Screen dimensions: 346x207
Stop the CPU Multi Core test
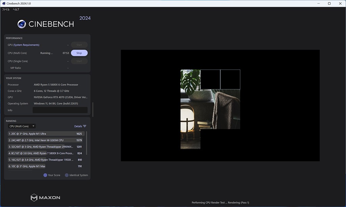[79, 53]
